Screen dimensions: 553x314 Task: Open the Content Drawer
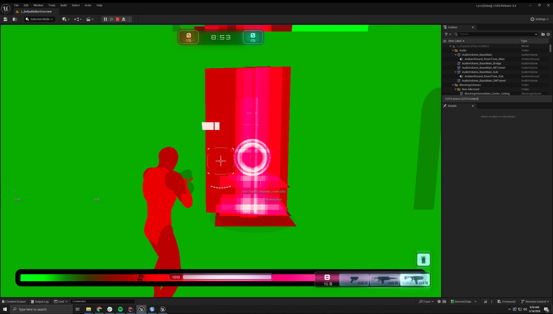click(14, 301)
